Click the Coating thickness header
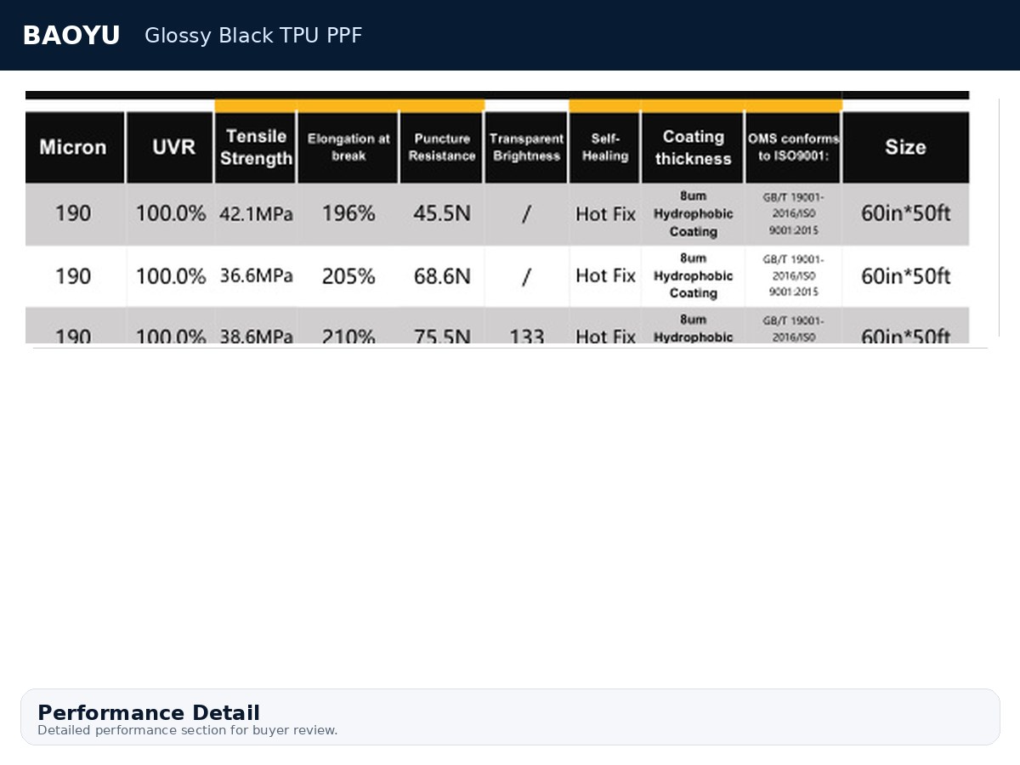This screenshot has height=765, width=1020. (693, 147)
